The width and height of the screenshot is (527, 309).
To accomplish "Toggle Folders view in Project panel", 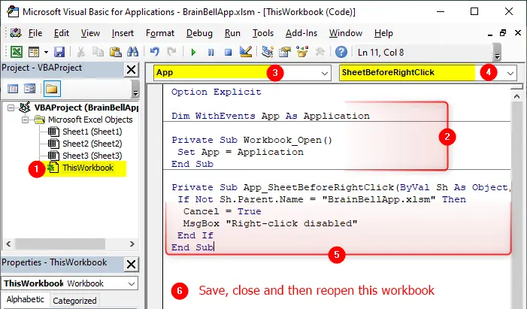I will coord(52,89).
